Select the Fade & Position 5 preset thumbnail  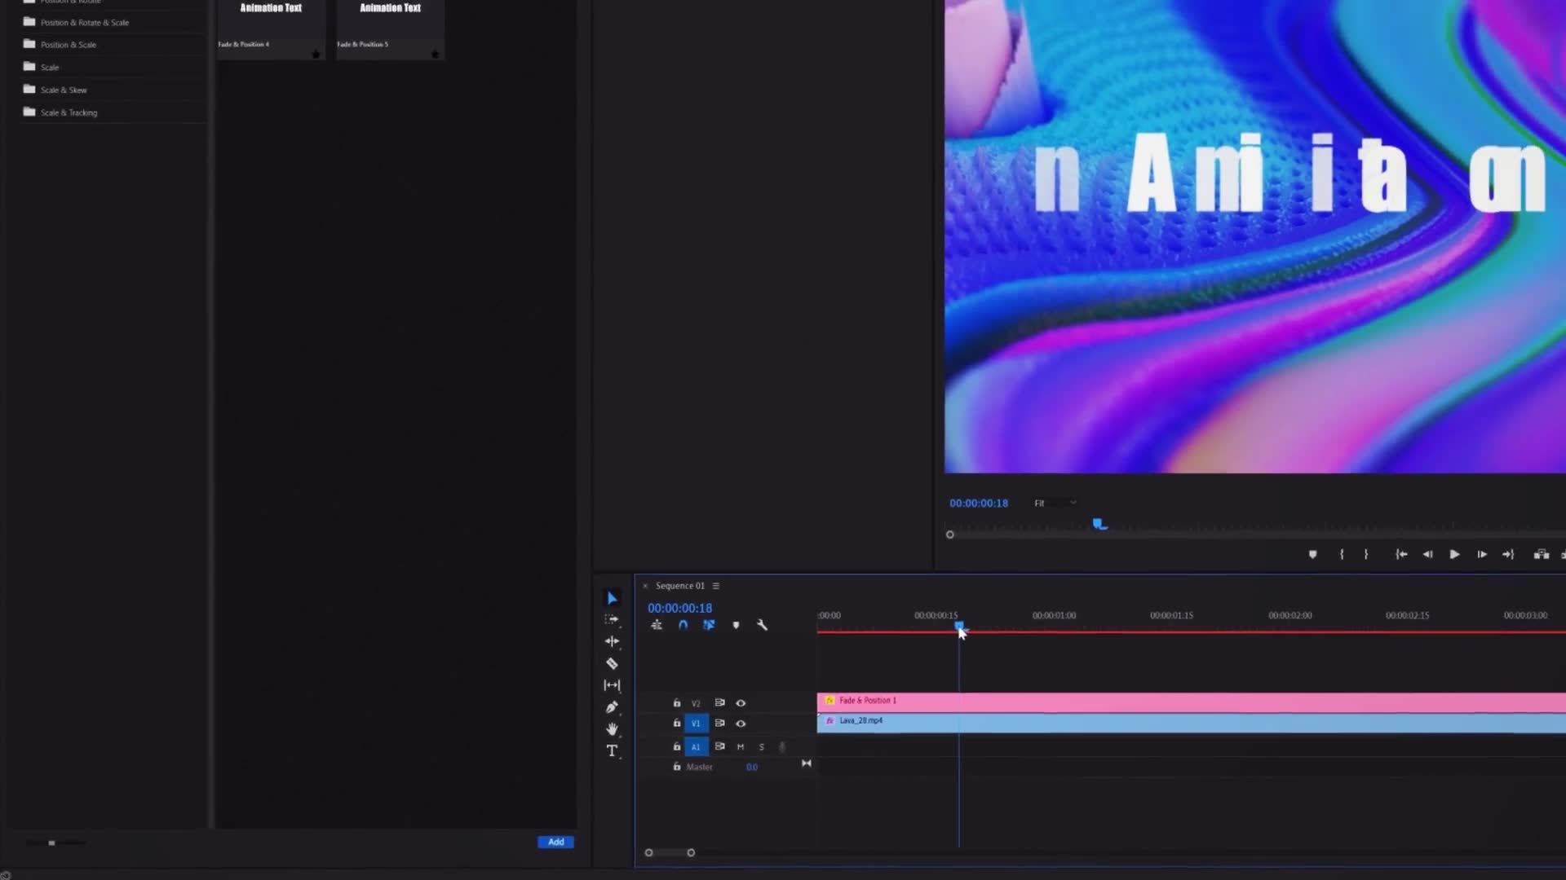coord(390,29)
